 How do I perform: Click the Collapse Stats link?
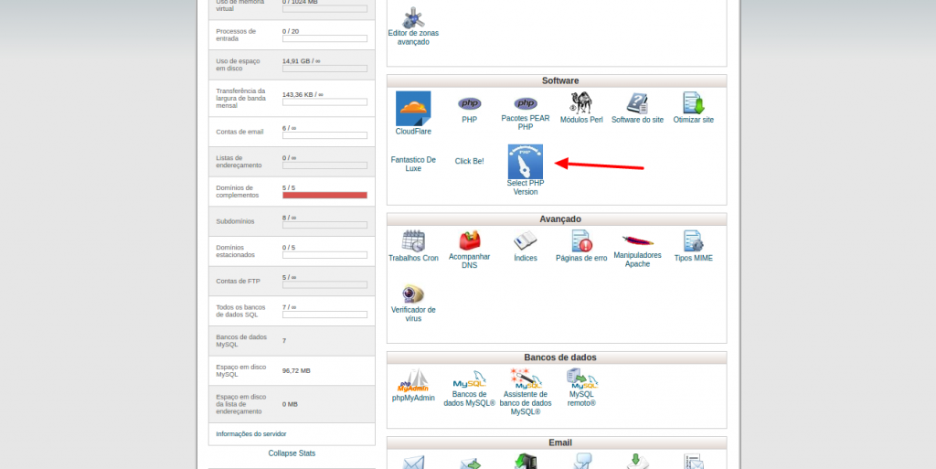click(x=292, y=453)
